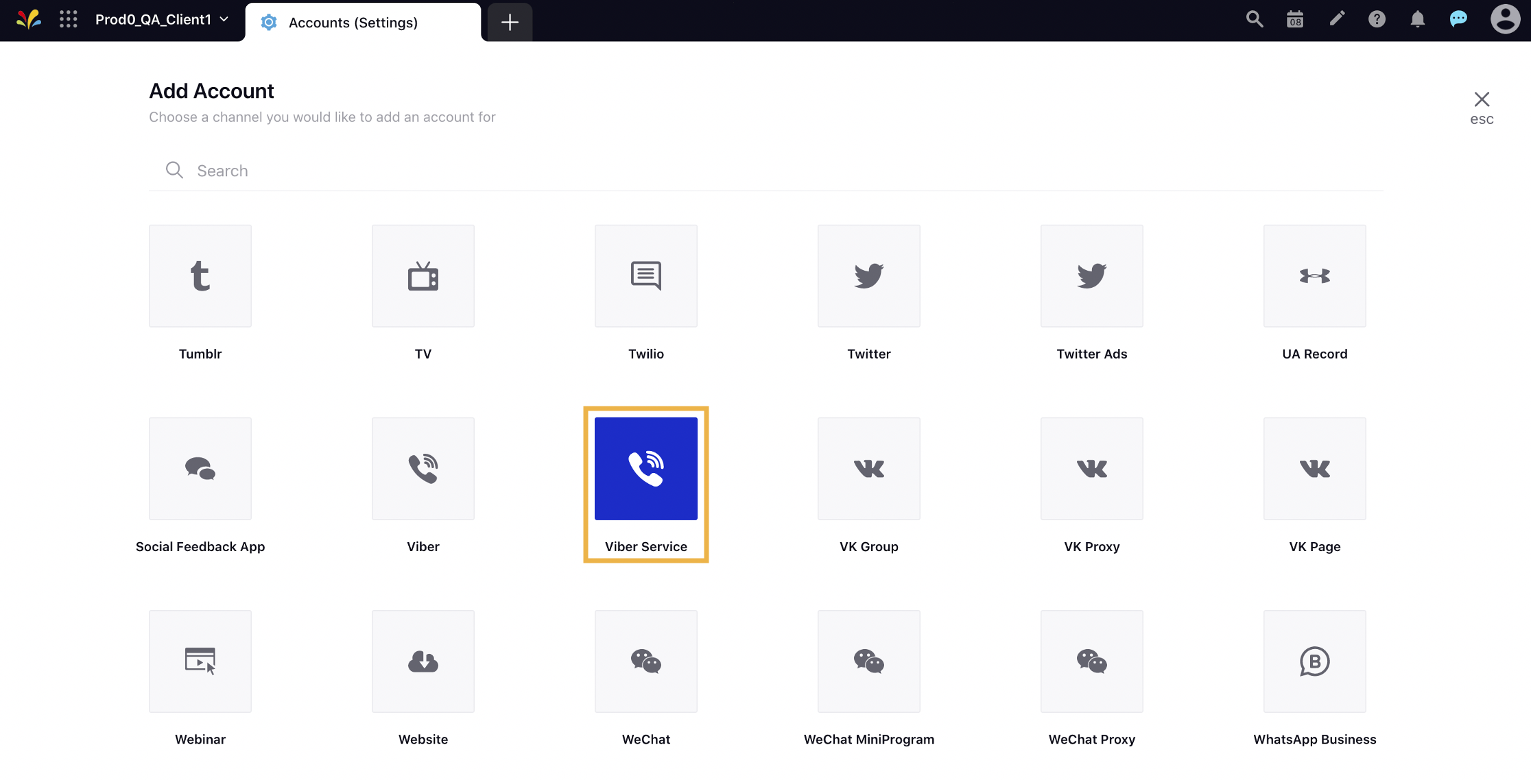This screenshot has width=1531, height=780.
Task: Open the global search icon in top bar
Action: 1255,19
